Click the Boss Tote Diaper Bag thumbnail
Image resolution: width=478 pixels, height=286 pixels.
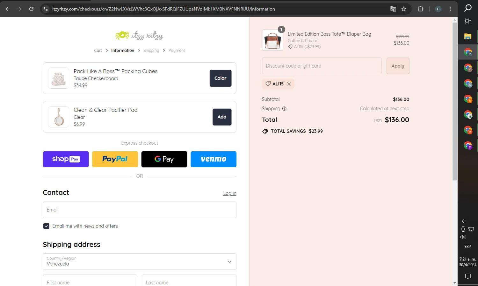272,40
